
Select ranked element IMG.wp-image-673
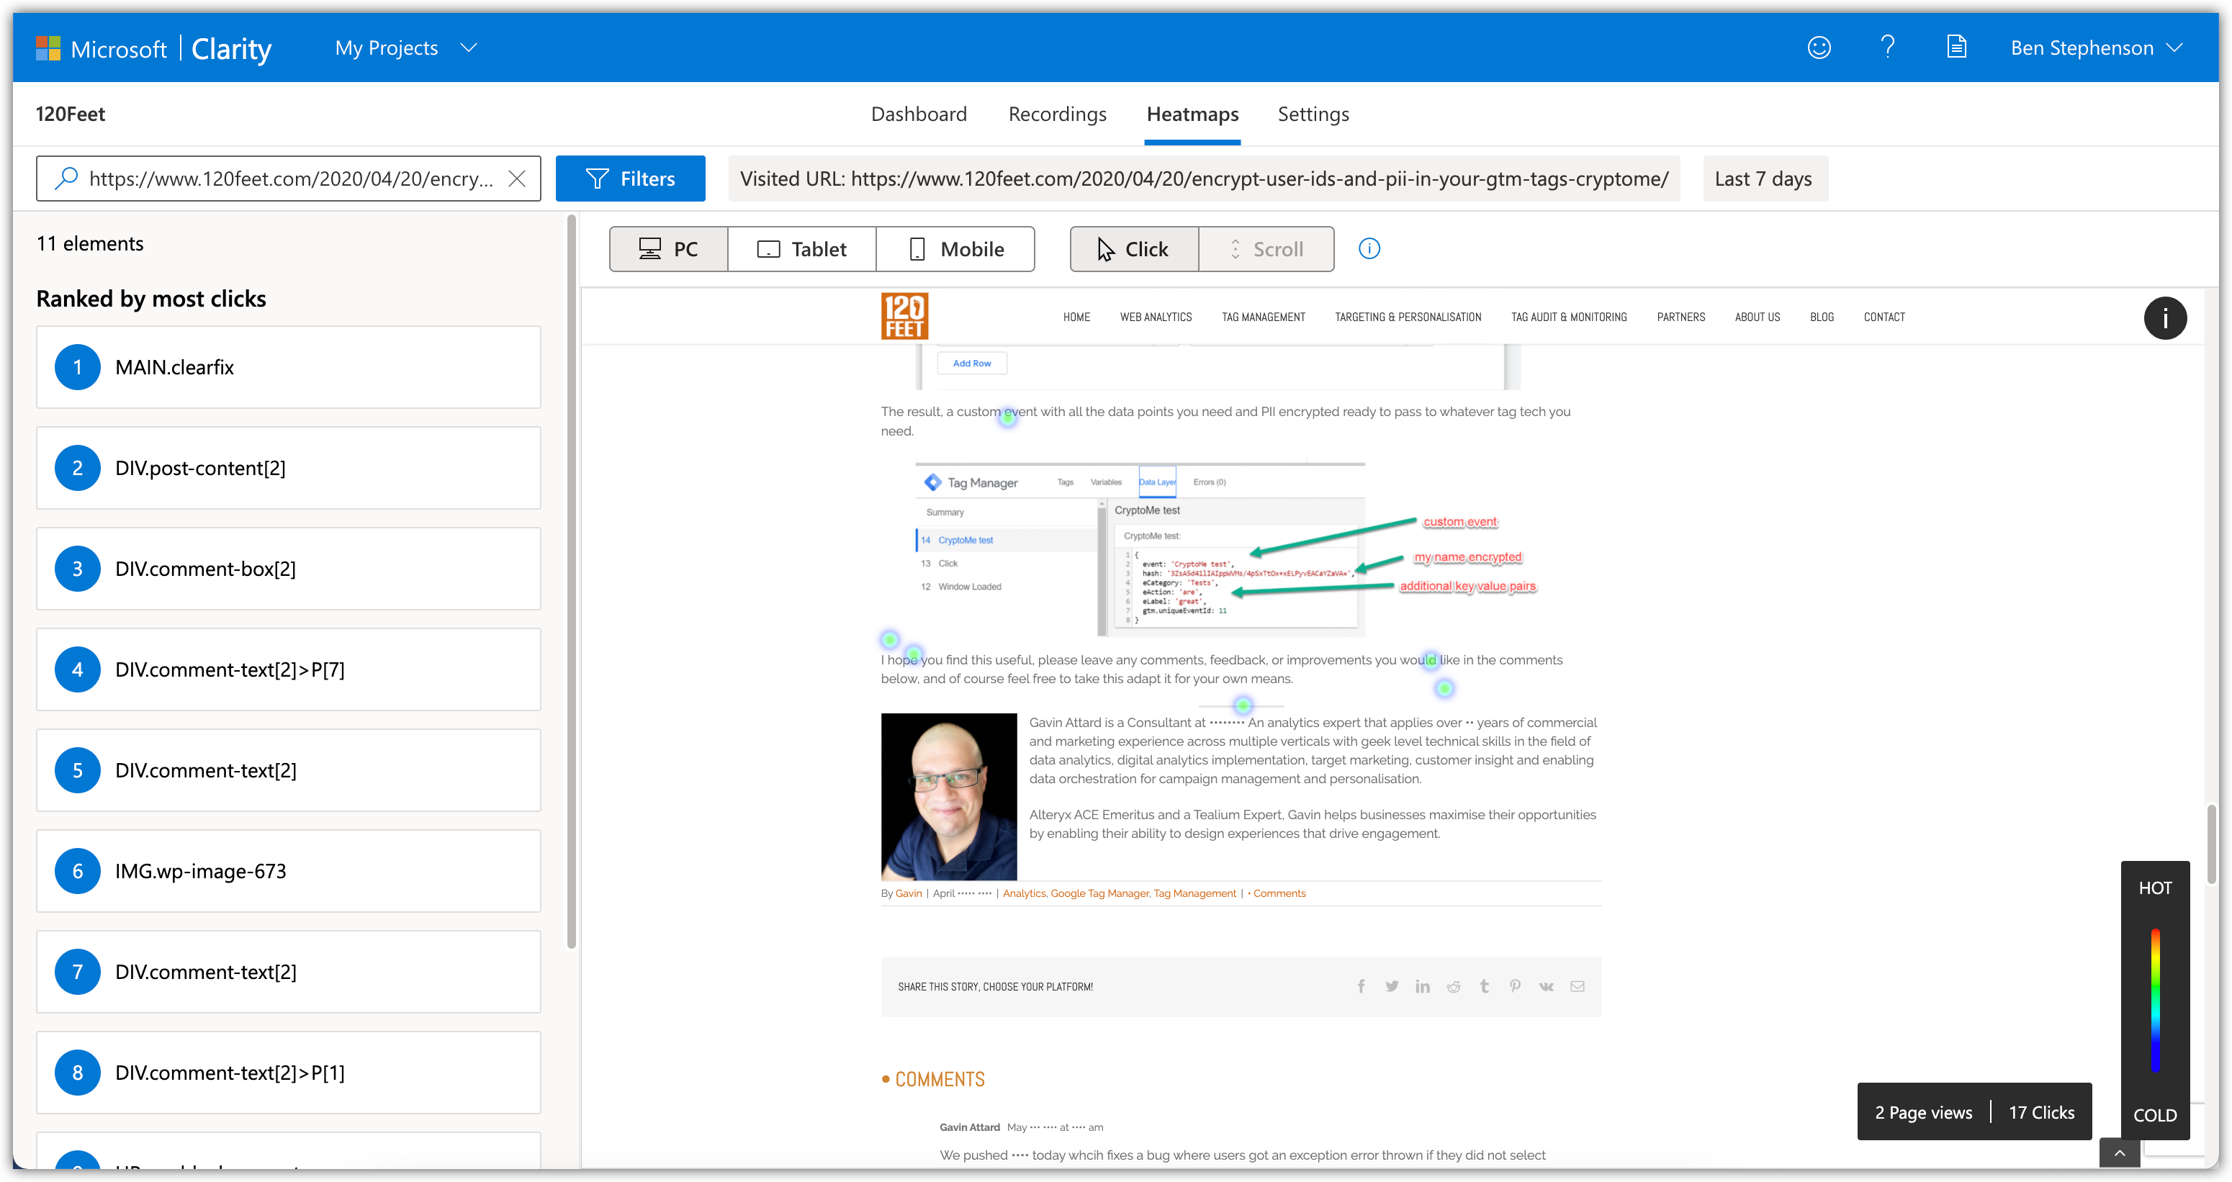click(x=289, y=871)
